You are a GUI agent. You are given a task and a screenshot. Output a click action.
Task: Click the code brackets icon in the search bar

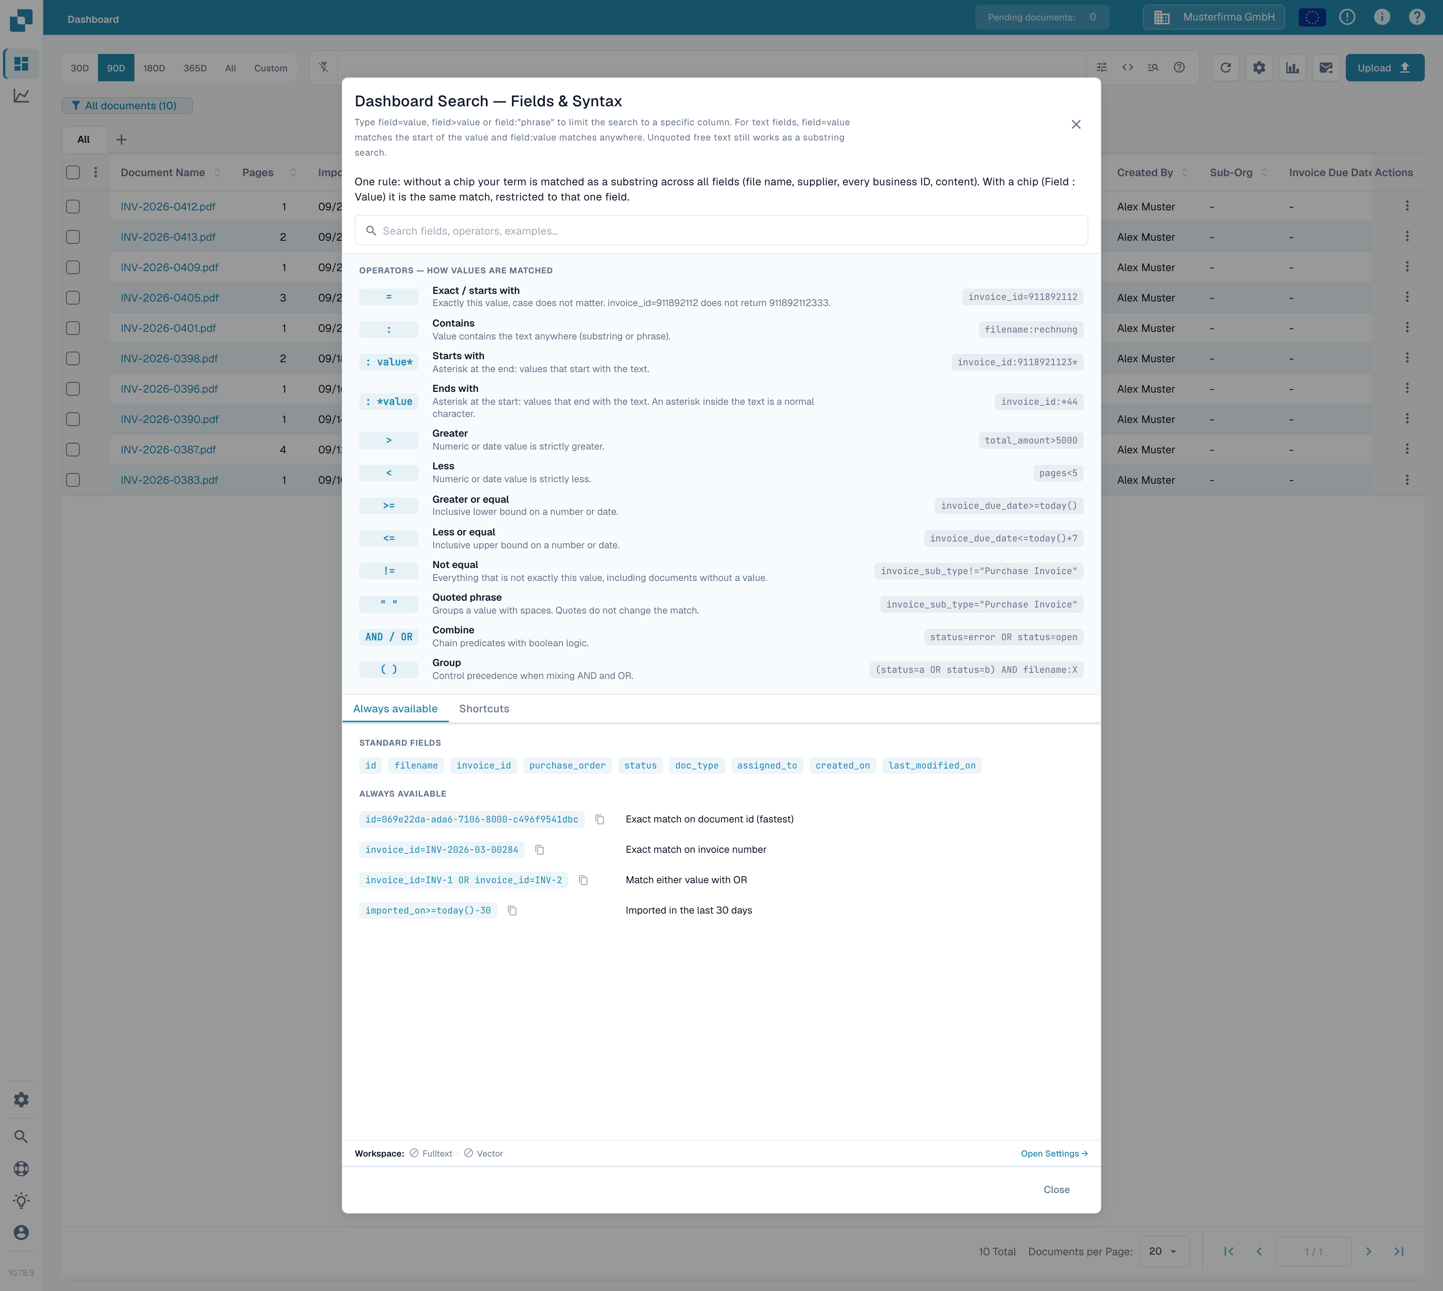pos(1127,67)
